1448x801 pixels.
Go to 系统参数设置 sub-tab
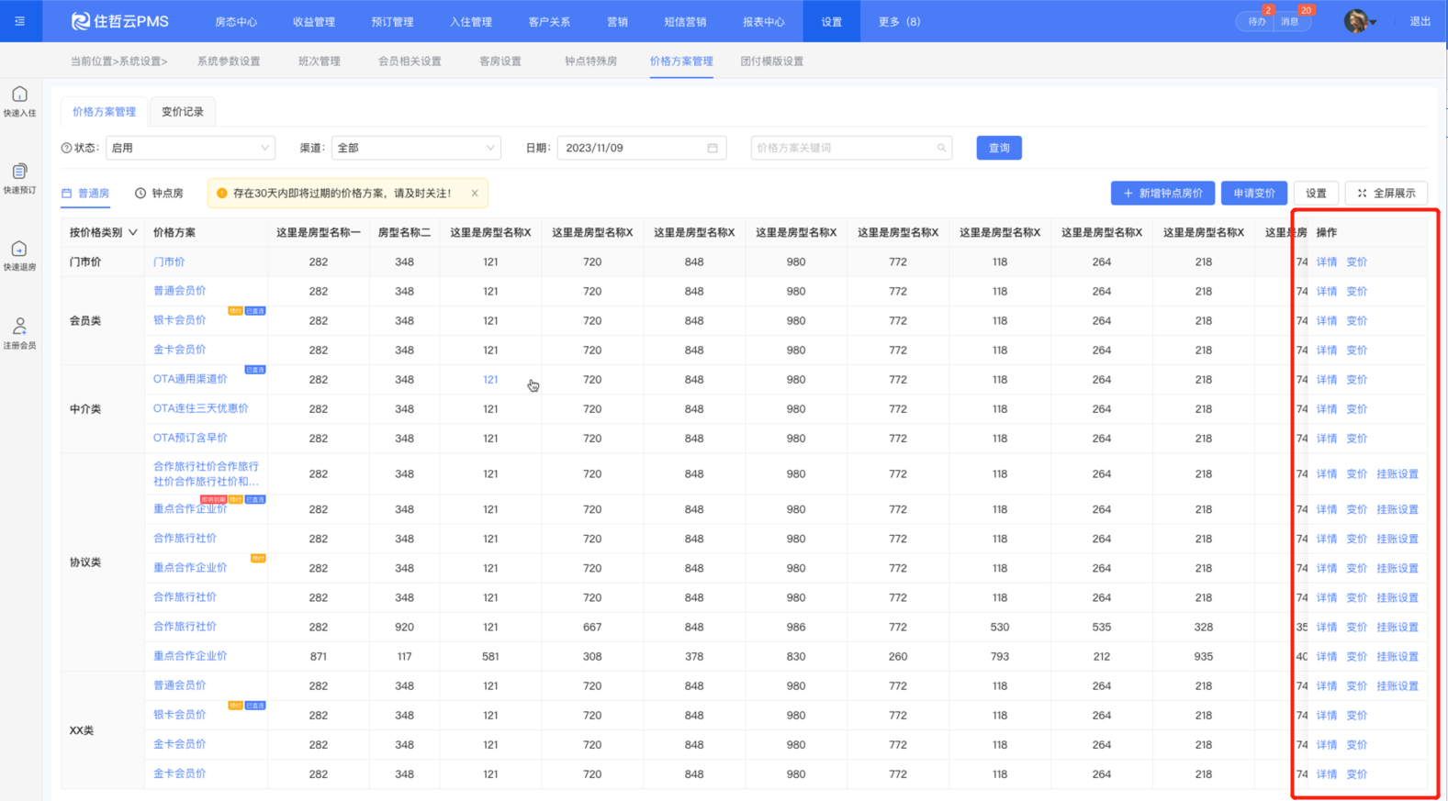pyautogui.click(x=229, y=61)
